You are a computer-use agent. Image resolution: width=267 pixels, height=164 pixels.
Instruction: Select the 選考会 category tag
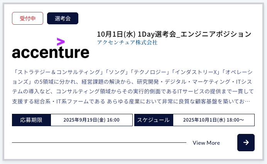[x=63, y=19]
